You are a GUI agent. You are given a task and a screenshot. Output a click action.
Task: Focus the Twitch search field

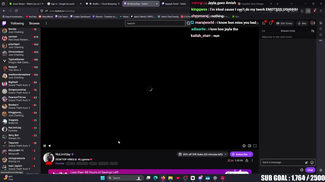pyautogui.click(x=155, y=23)
